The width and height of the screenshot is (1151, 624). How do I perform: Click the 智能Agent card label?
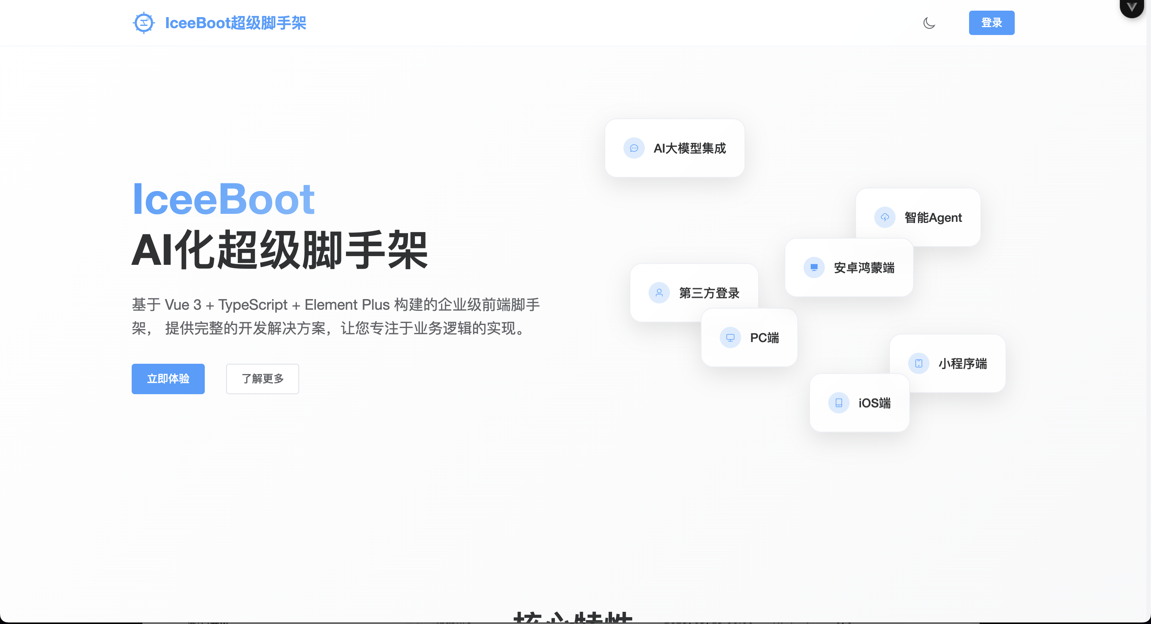coord(933,218)
